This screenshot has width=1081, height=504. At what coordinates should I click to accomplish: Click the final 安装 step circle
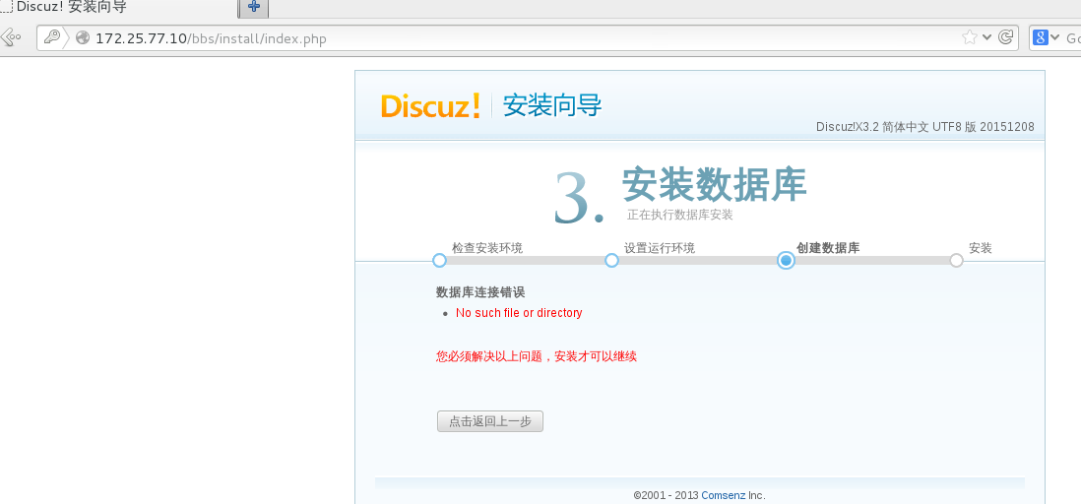(x=956, y=261)
